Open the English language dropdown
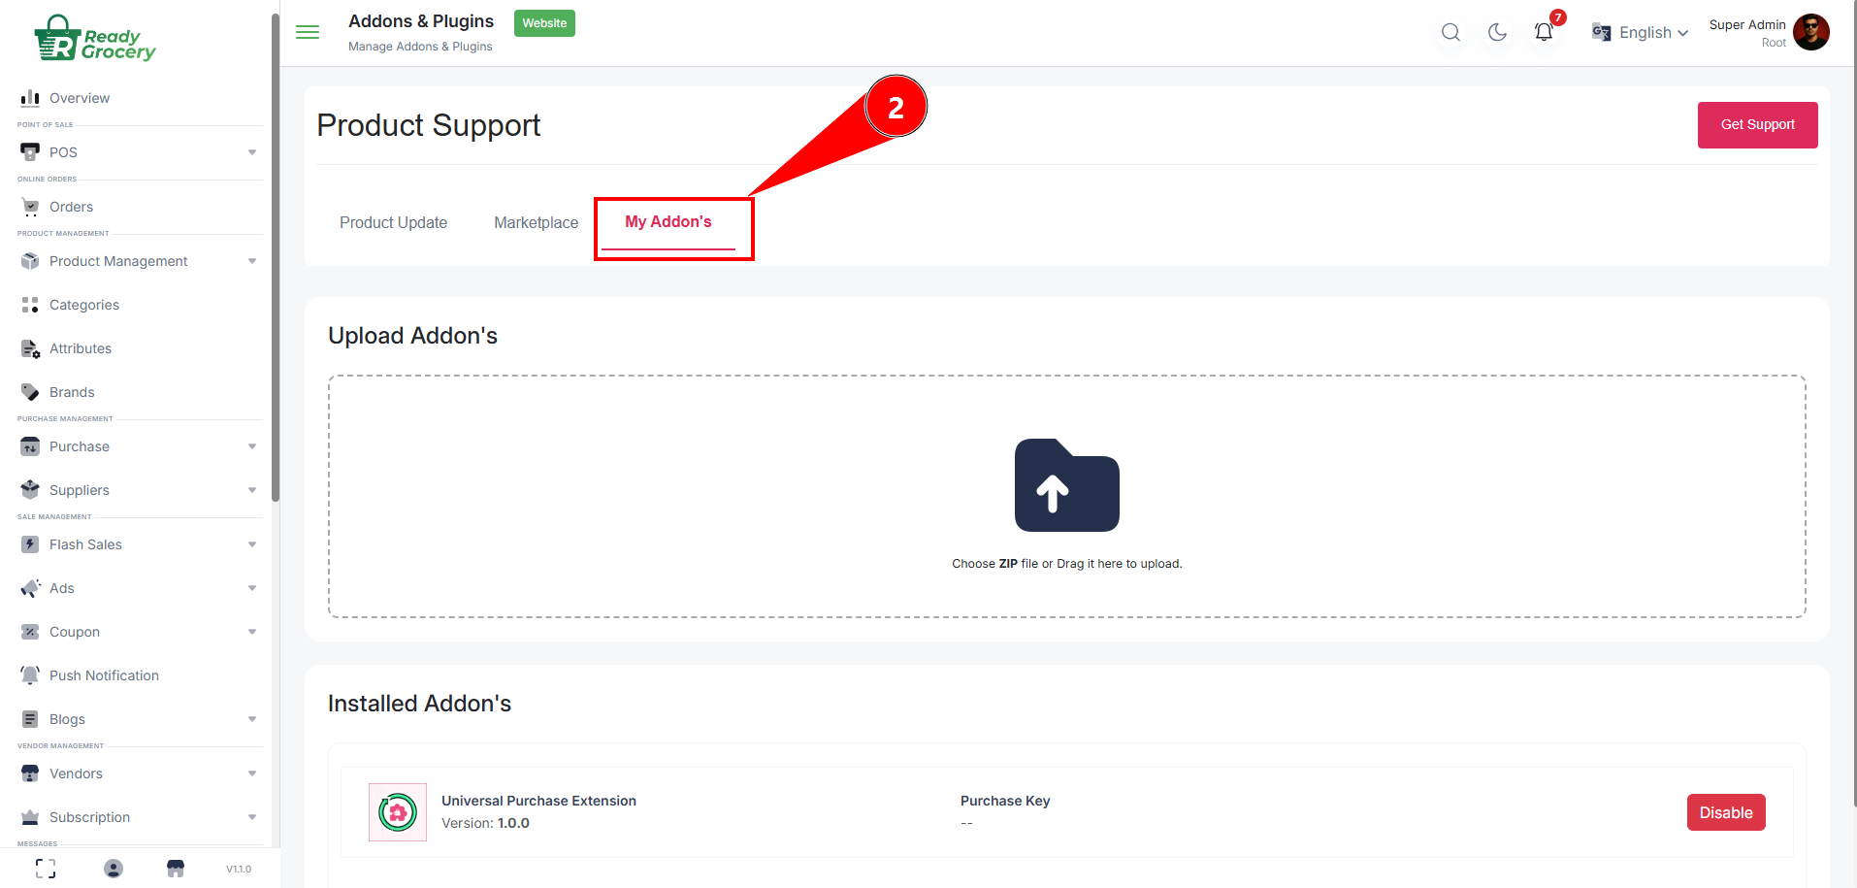 coord(1641,32)
